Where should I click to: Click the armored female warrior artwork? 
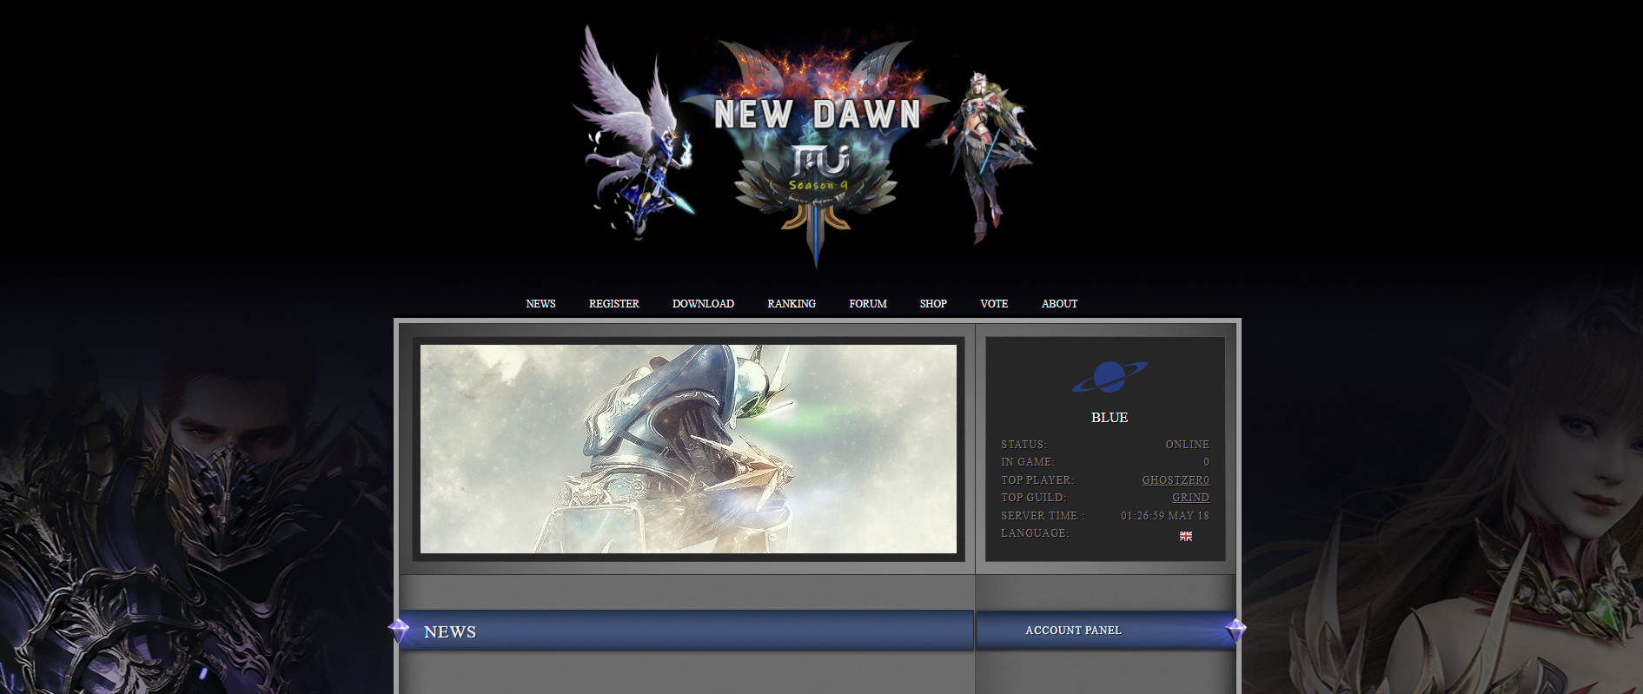pyautogui.click(x=984, y=156)
